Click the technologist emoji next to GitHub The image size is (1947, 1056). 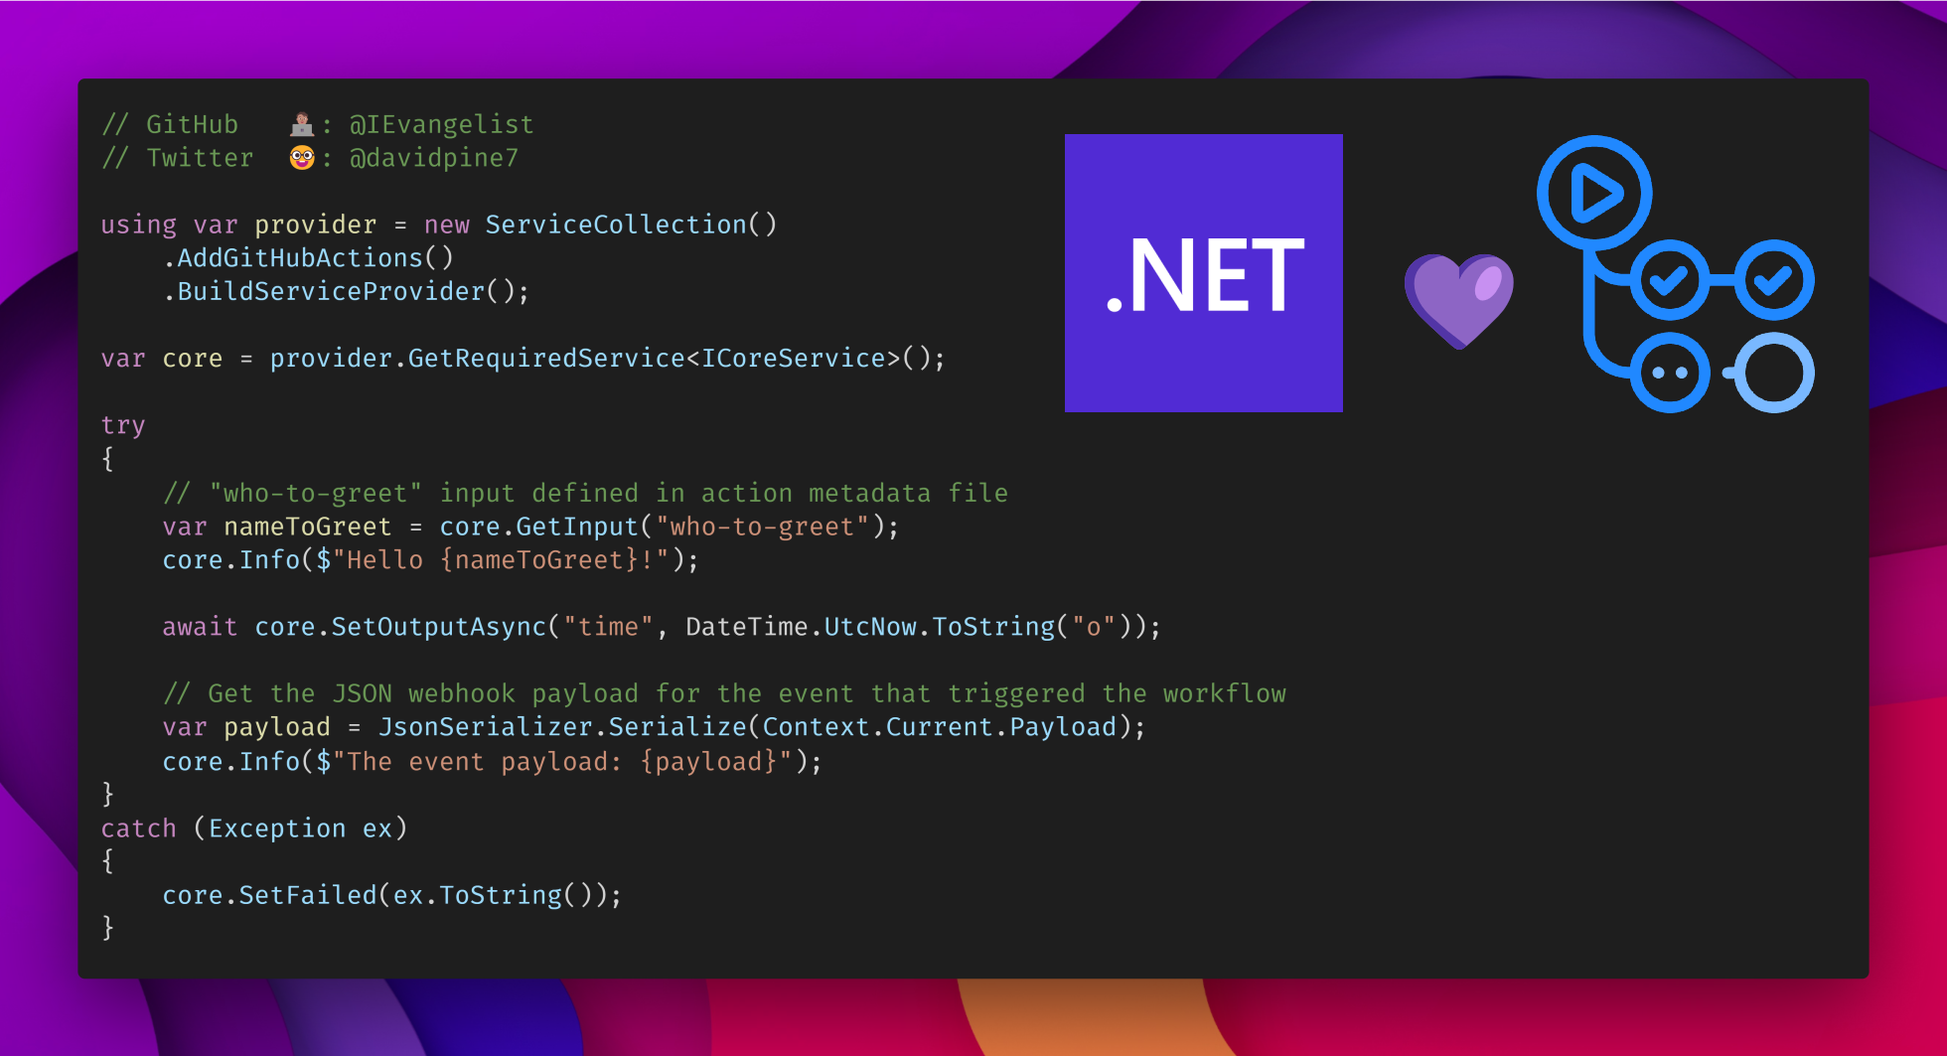[x=301, y=122]
